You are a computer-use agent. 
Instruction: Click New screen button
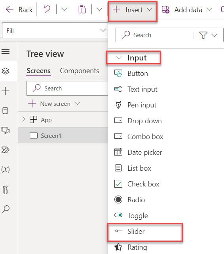pyautogui.click(x=49, y=103)
